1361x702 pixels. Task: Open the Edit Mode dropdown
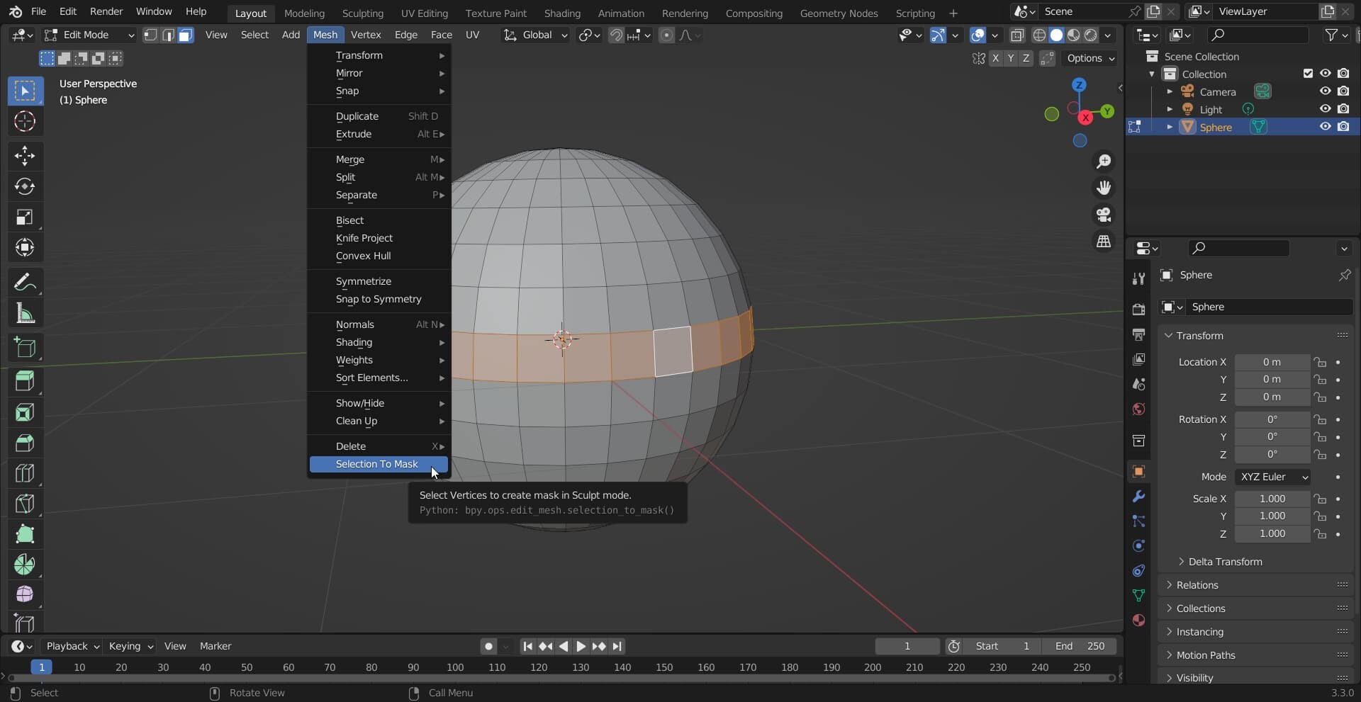point(89,35)
